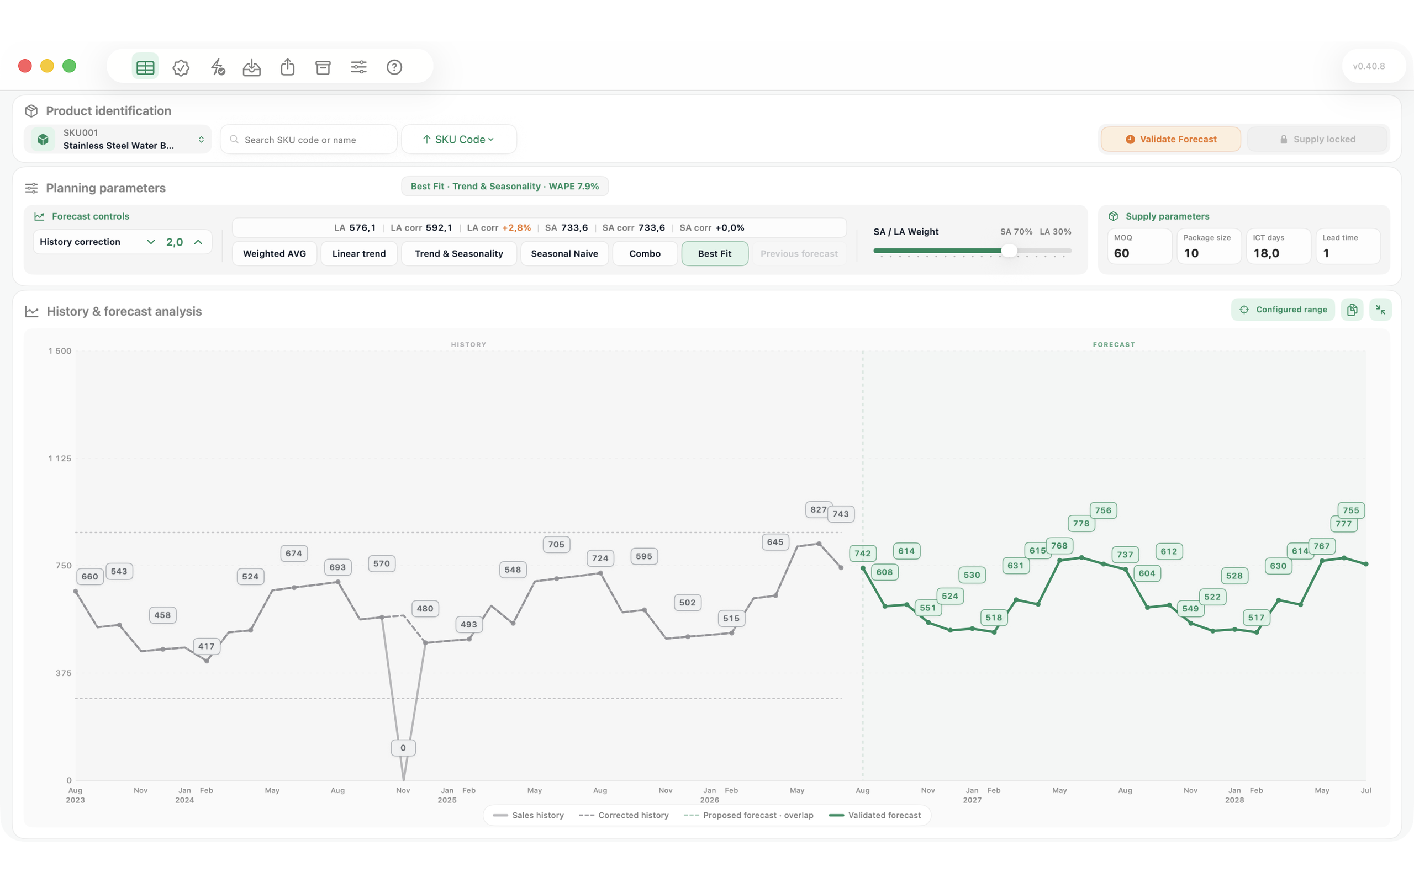Image resolution: width=1414 pixels, height=883 pixels.
Task: Open the settings sliders icon
Action: [359, 67]
